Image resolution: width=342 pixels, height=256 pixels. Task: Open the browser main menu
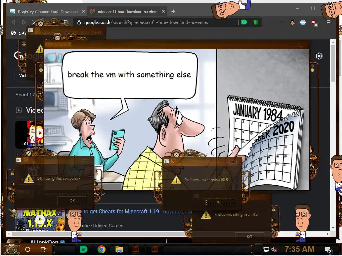[x=329, y=22]
